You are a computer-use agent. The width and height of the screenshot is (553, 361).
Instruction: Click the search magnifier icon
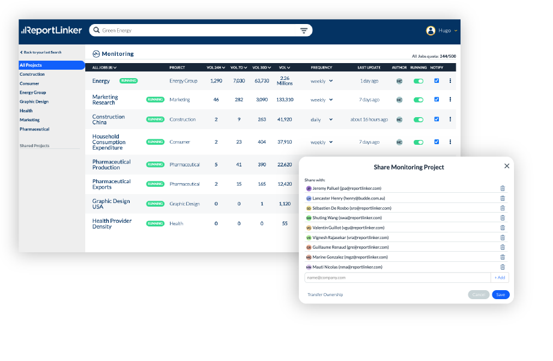pyautogui.click(x=96, y=31)
